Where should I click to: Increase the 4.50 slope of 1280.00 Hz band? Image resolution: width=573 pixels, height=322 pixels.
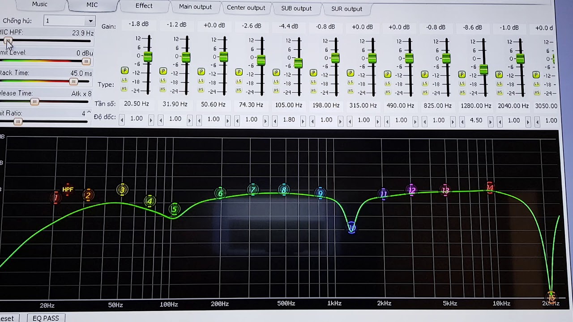tap(490, 121)
